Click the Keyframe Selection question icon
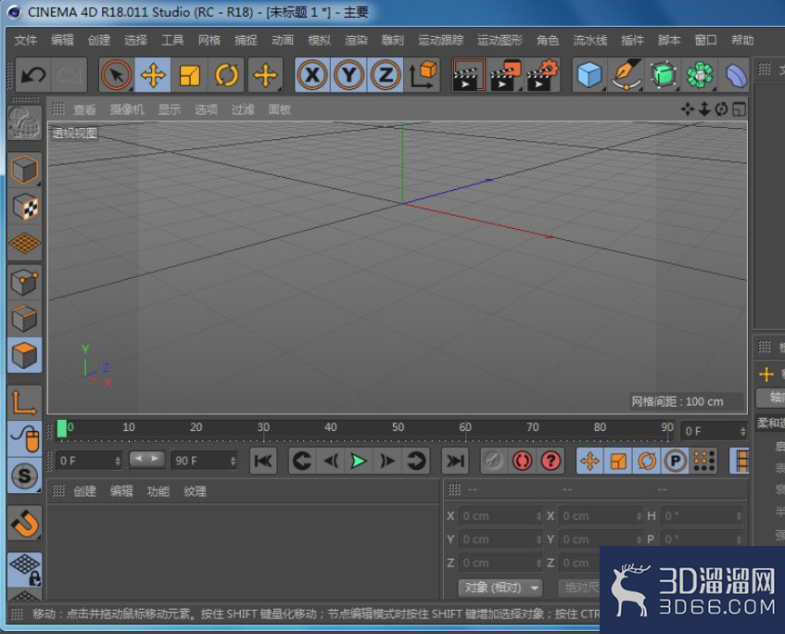Image resolution: width=785 pixels, height=634 pixels. pyautogui.click(x=551, y=461)
